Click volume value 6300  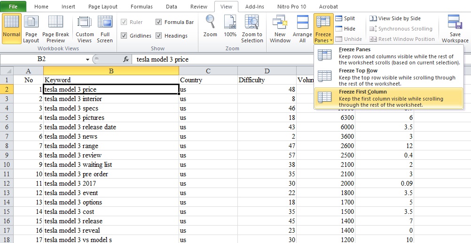tap(326, 118)
